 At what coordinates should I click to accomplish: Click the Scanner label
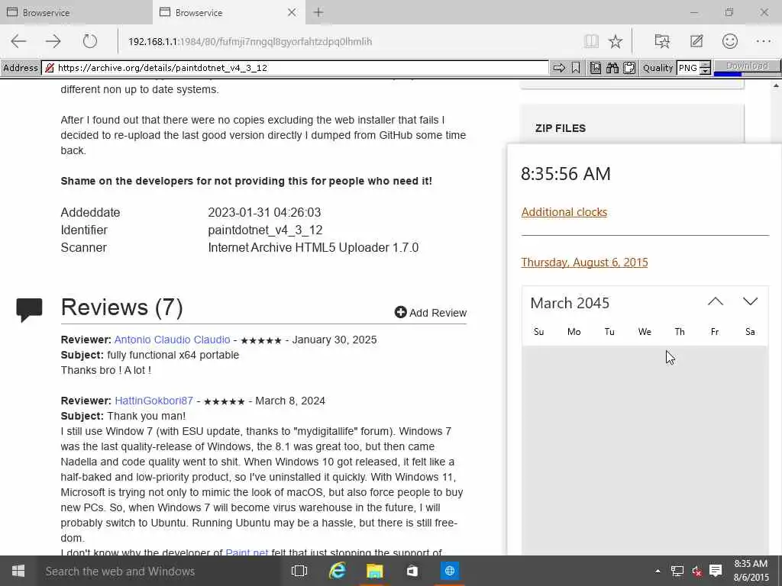point(84,248)
